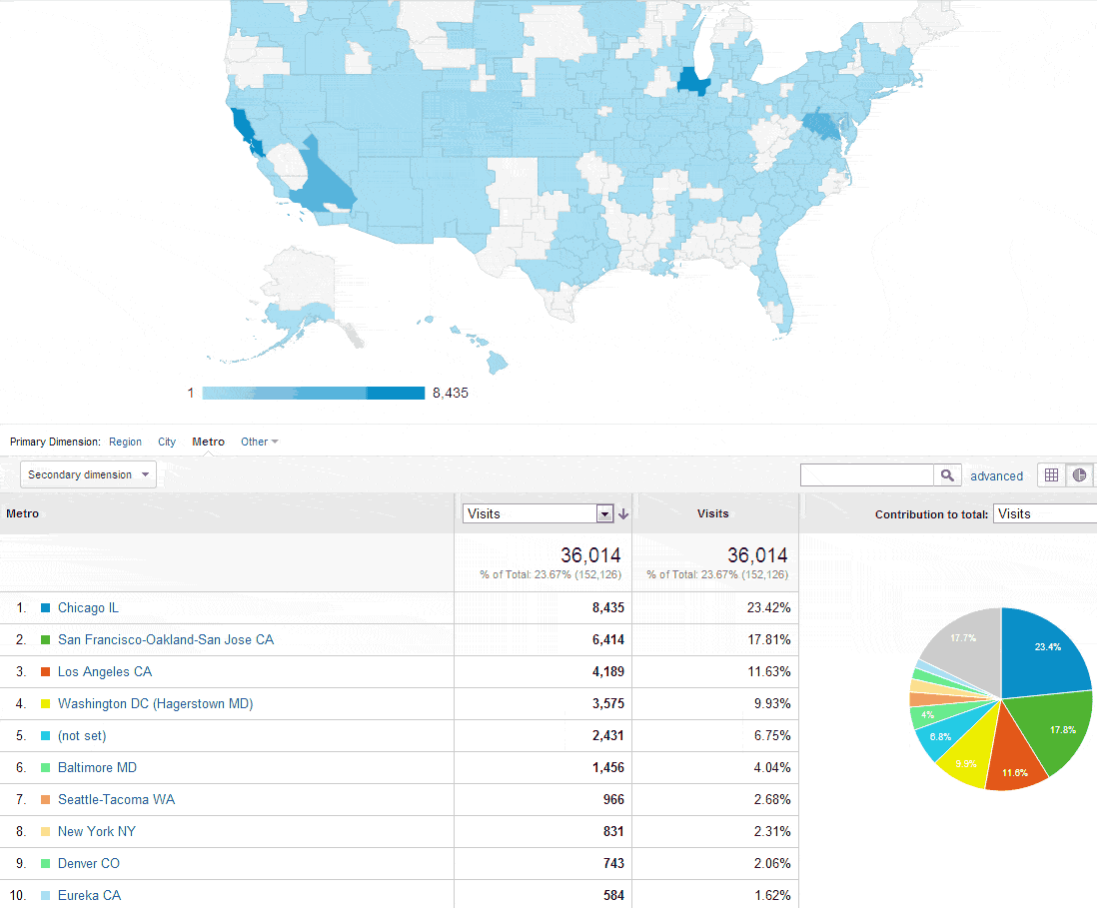The height and width of the screenshot is (908, 1097).
Task: Click inside the table search field
Action: [x=865, y=474]
